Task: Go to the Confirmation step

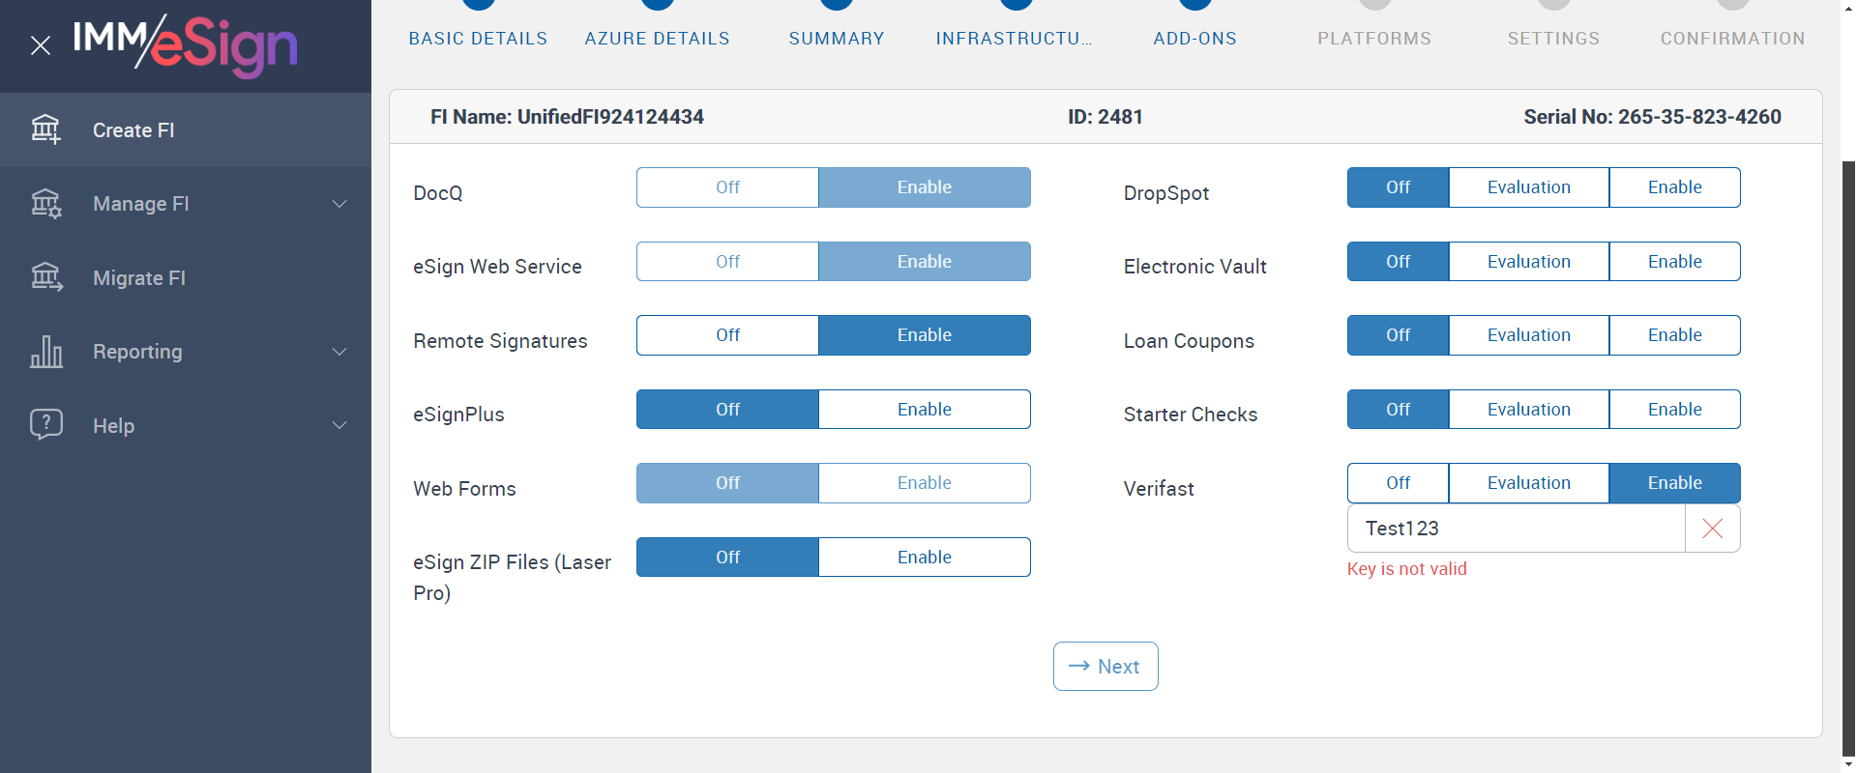Action: pos(1733,39)
